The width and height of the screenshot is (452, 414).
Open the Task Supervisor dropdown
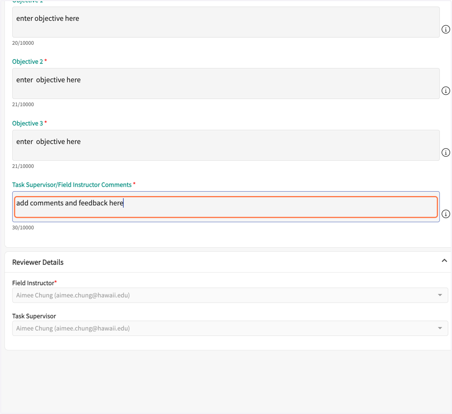click(230, 328)
